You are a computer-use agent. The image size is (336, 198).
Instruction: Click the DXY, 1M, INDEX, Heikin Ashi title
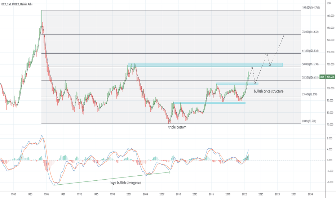click(x=17, y=4)
